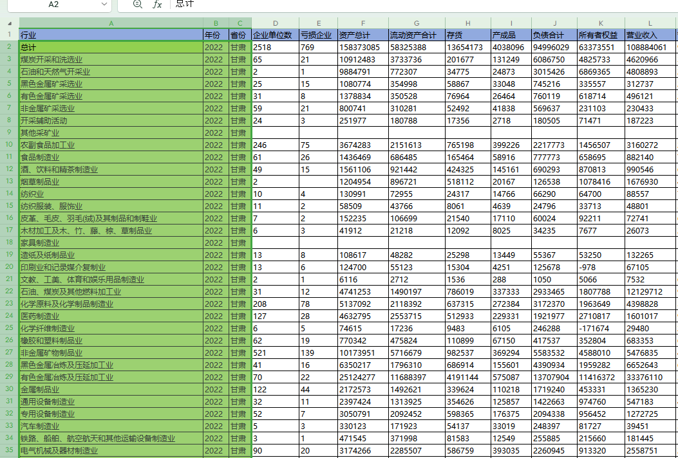This screenshot has height=458, width=678.
Task: Click the Name Box showing A2
Action: pyautogui.click(x=53, y=5)
